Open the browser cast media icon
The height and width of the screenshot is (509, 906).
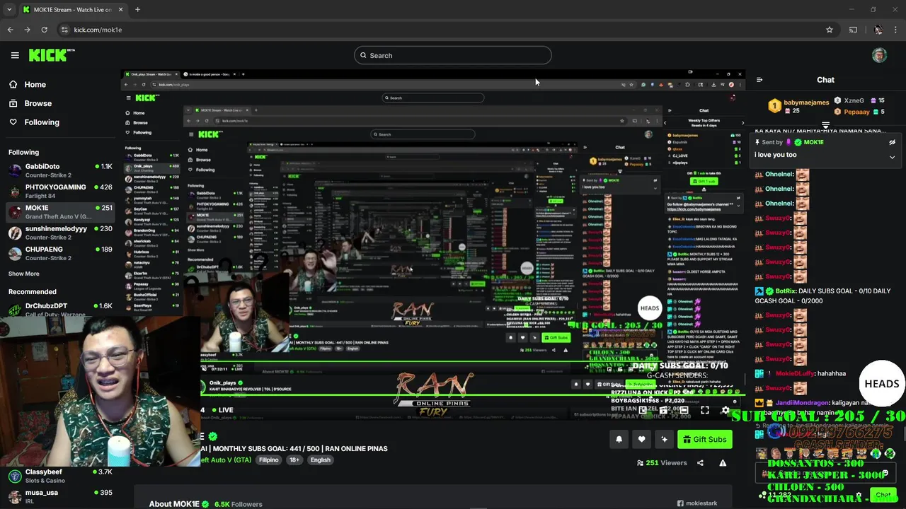[x=853, y=30]
